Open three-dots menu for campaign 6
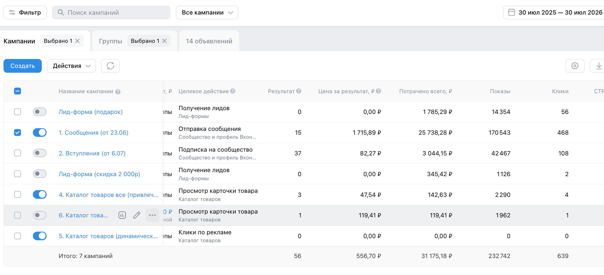The width and height of the screenshot is (604, 275). click(152, 215)
